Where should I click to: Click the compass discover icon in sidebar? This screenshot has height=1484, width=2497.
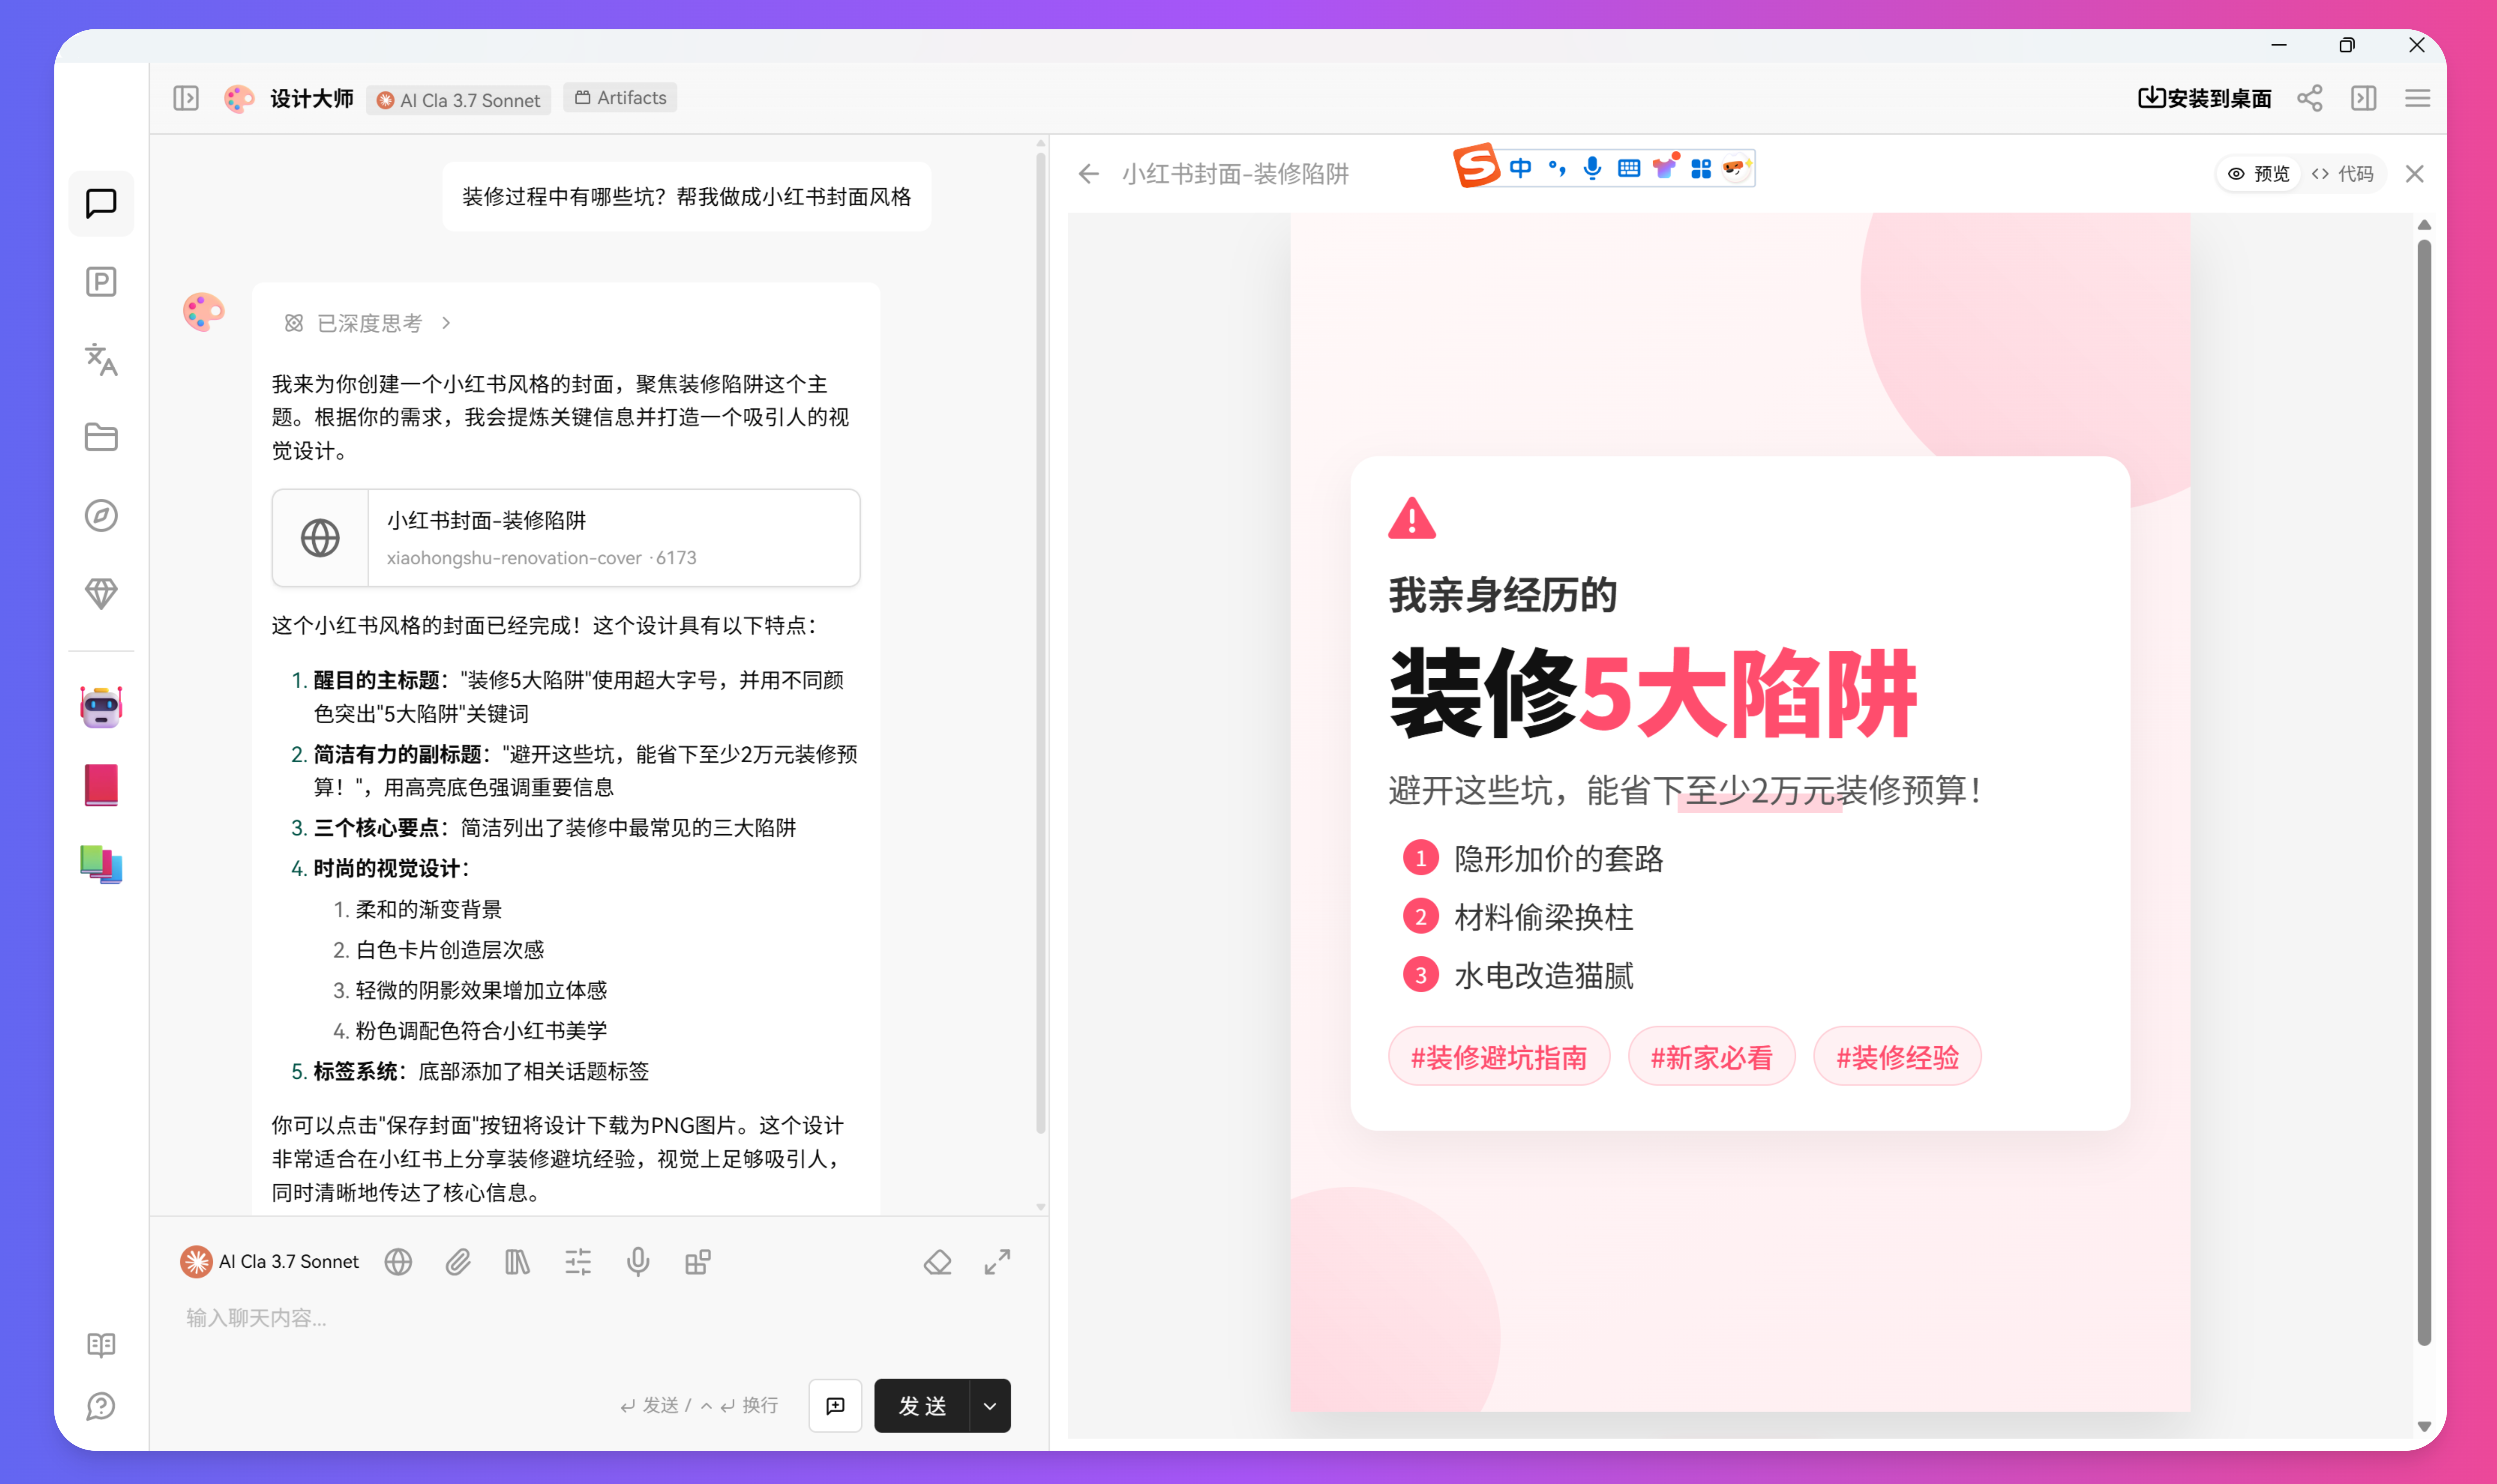[x=101, y=516]
